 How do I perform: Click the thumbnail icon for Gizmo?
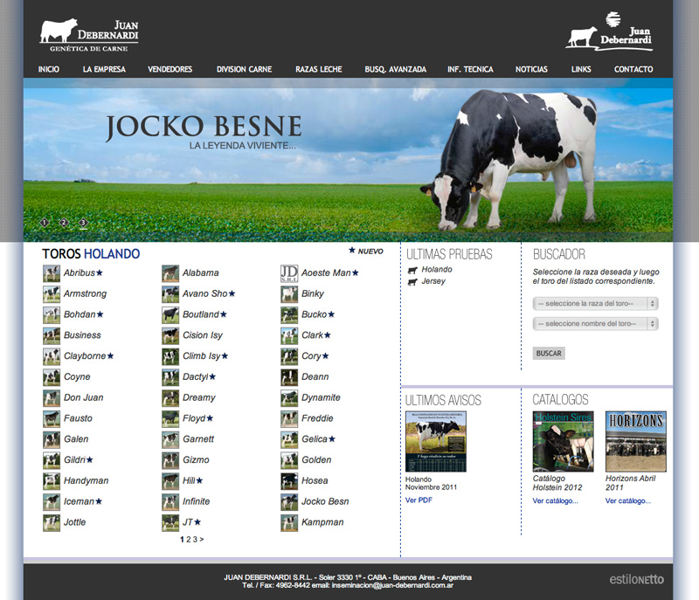click(x=170, y=460)
